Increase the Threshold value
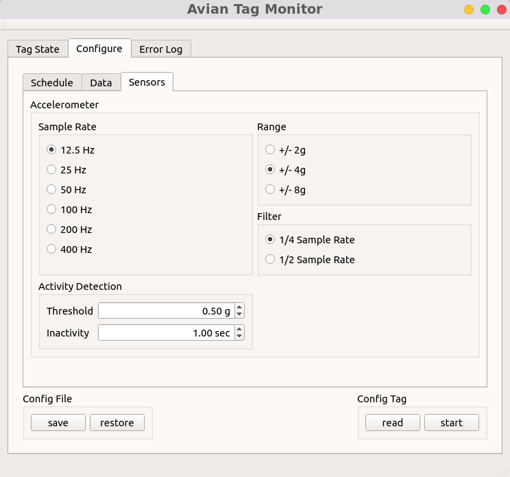Image resolution: width=510 pixels, height=477 pixels. point(239,307)
